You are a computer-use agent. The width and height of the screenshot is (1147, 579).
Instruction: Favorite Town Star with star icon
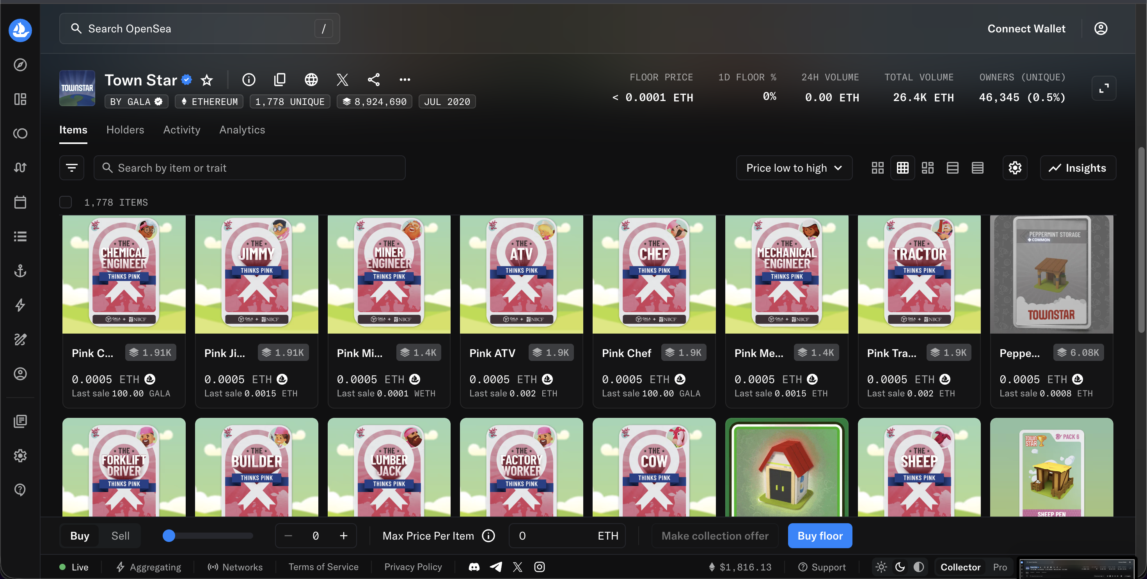(x=207, y=80)
